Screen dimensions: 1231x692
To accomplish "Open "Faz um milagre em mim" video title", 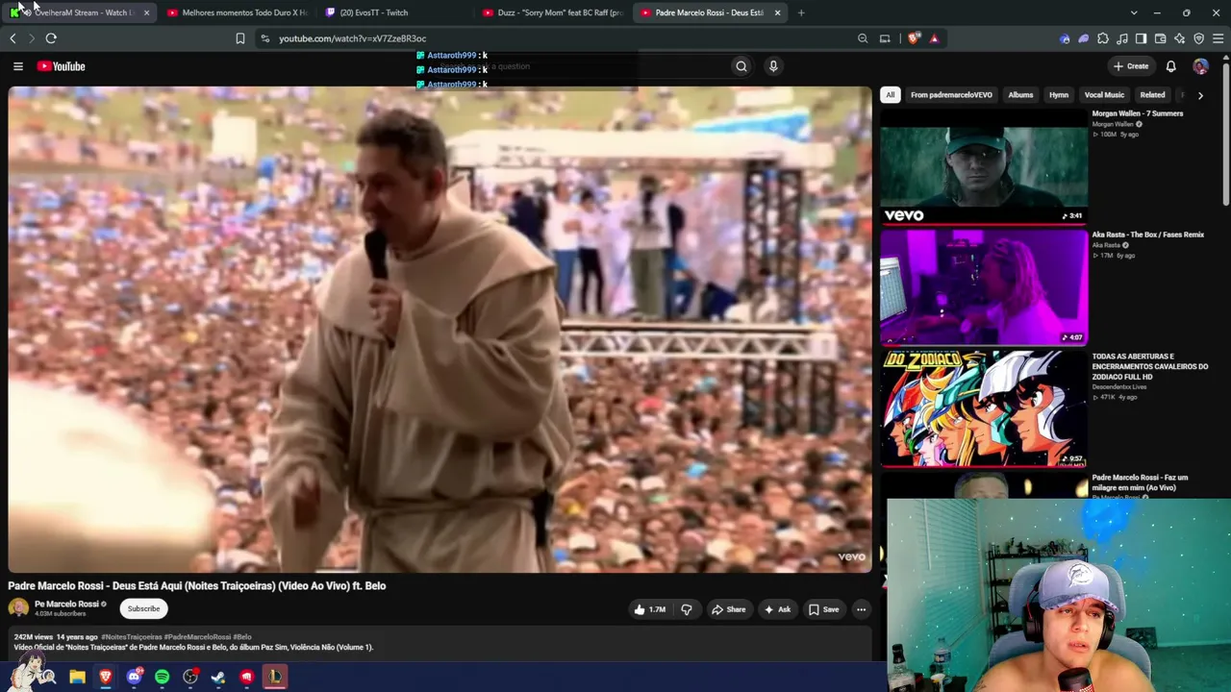I will coord(1140,482).
